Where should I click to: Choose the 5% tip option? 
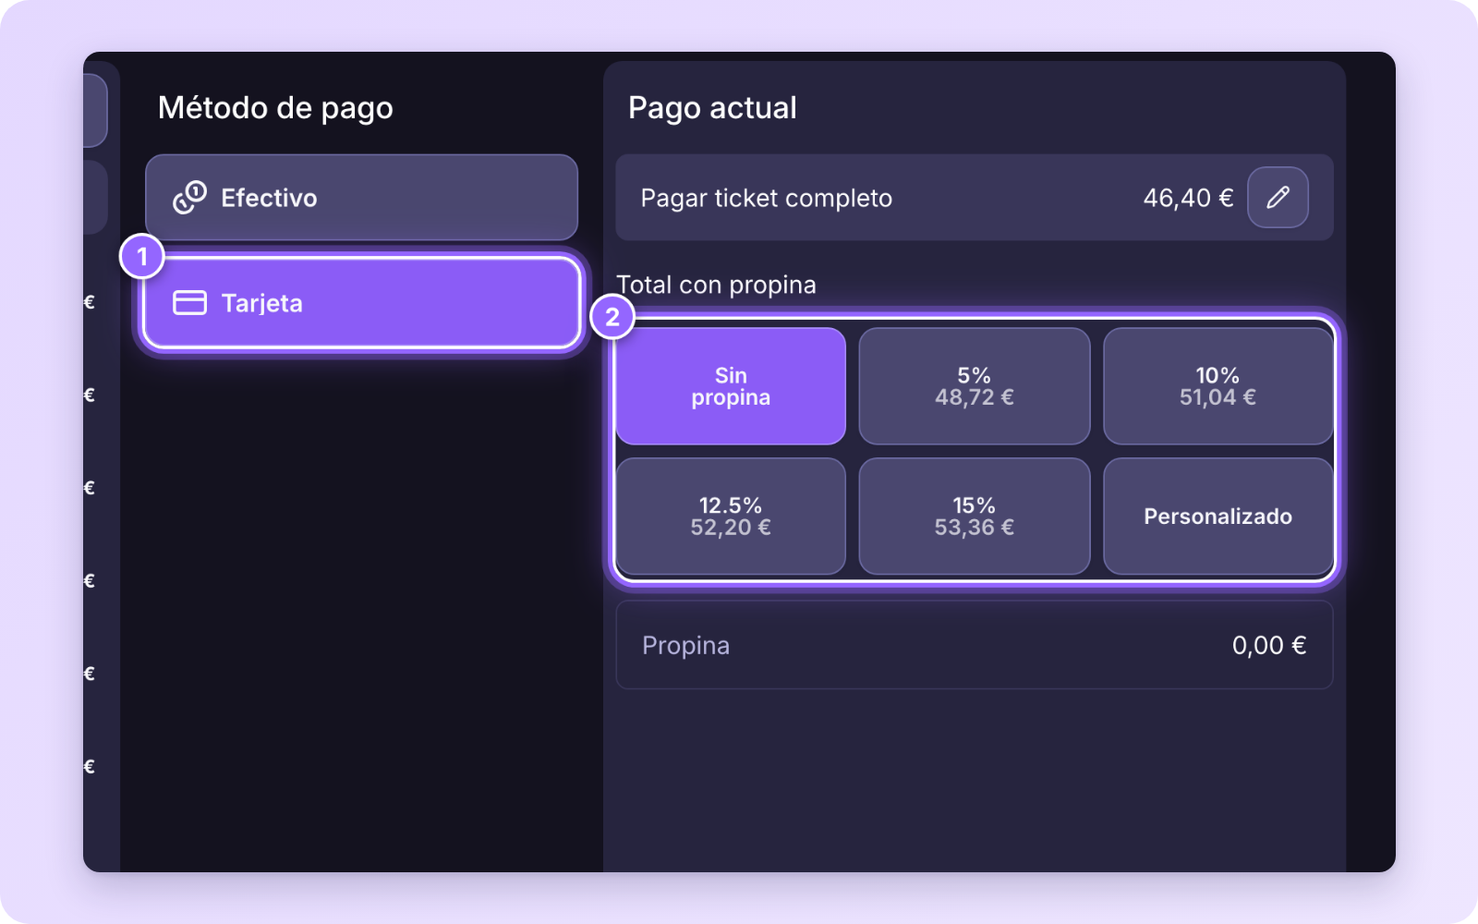click(975, 386)
